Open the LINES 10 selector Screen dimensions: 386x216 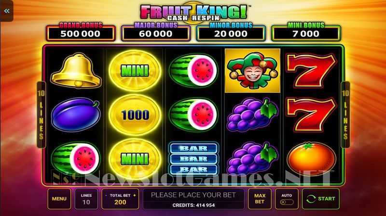(x=86, y=199)
